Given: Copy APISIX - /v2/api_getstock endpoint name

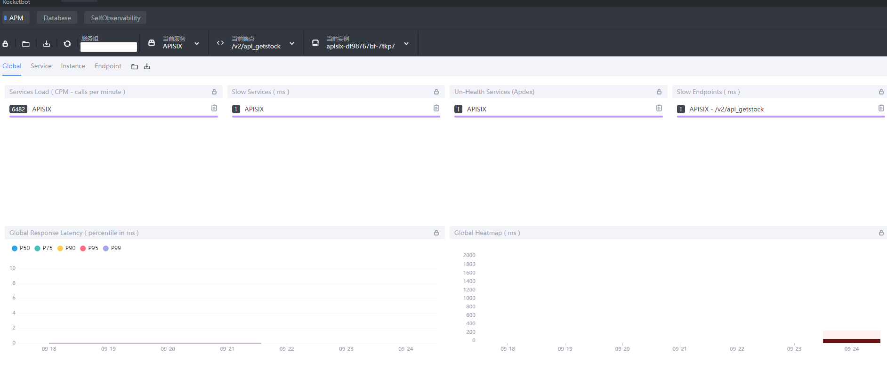Looking at the screenshot, I should 881,108.
